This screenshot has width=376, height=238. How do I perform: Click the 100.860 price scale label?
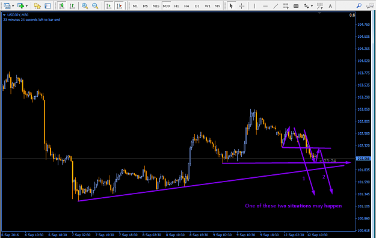pos(363,218)
